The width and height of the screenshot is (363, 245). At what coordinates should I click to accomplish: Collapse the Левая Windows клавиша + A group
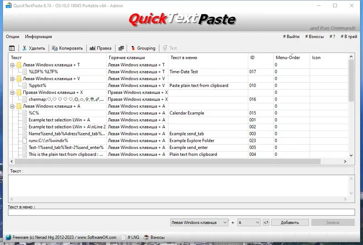pyautogui.click(x=12, y=106)
